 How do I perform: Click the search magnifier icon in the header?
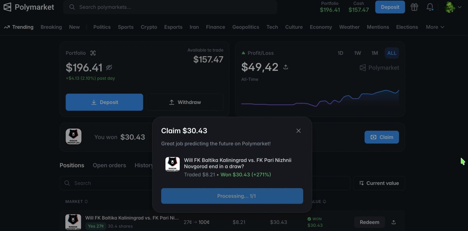[x=72, y=7]
